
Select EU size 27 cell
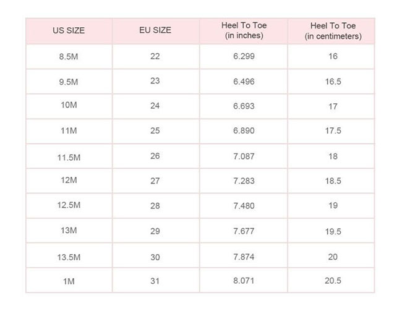pos(155,181)
